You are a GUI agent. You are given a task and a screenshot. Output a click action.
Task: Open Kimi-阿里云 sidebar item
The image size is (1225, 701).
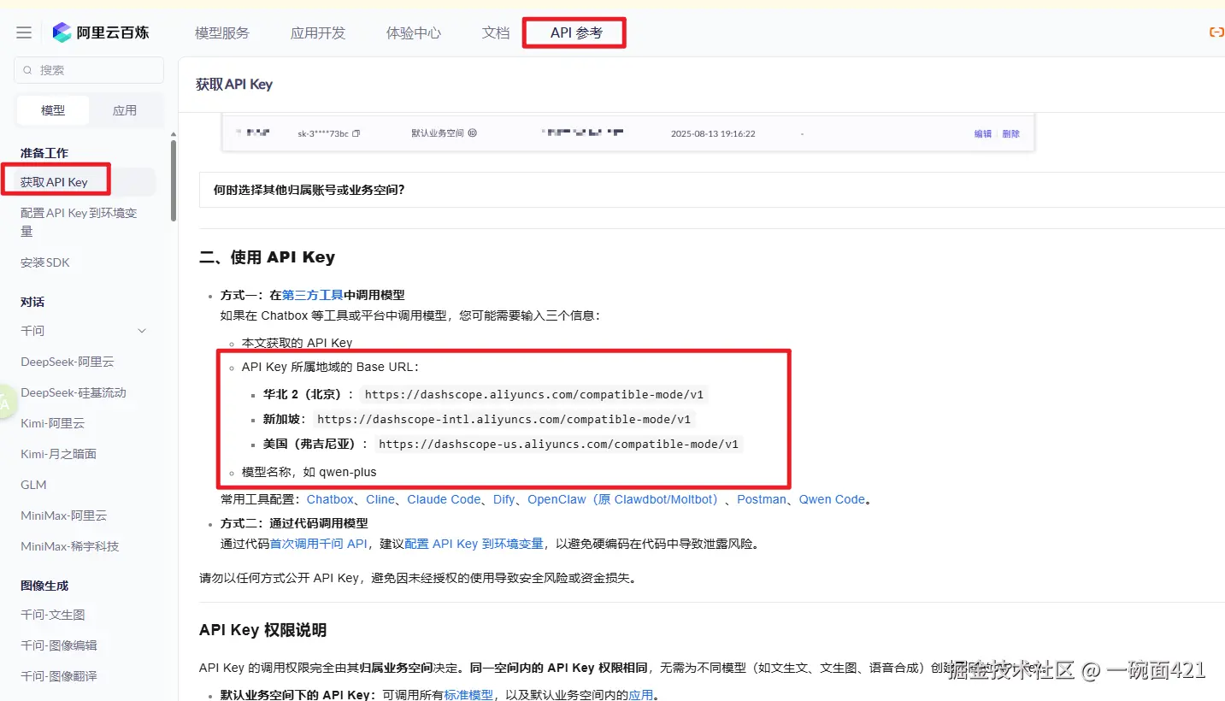pos(53,423)
